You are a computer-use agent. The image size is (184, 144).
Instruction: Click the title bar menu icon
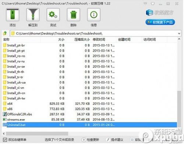[x=145, y=4]
